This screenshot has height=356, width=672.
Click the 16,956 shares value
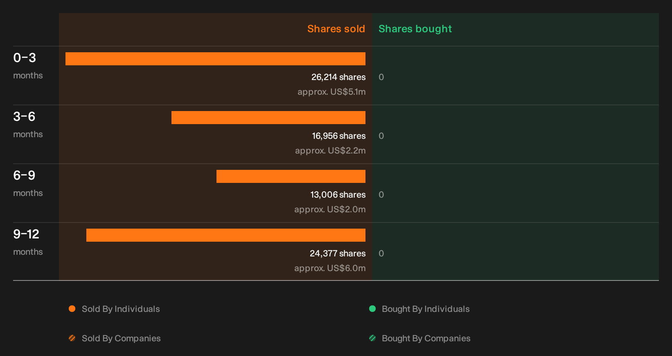point(339,136)
